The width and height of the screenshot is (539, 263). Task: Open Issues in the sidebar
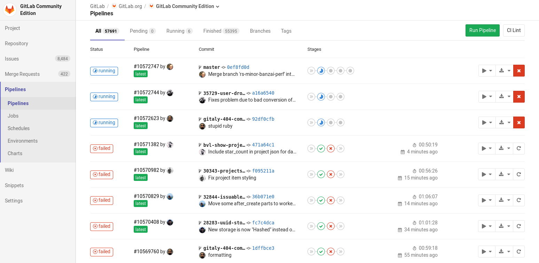pyautogui.click(x=38, y=59)
